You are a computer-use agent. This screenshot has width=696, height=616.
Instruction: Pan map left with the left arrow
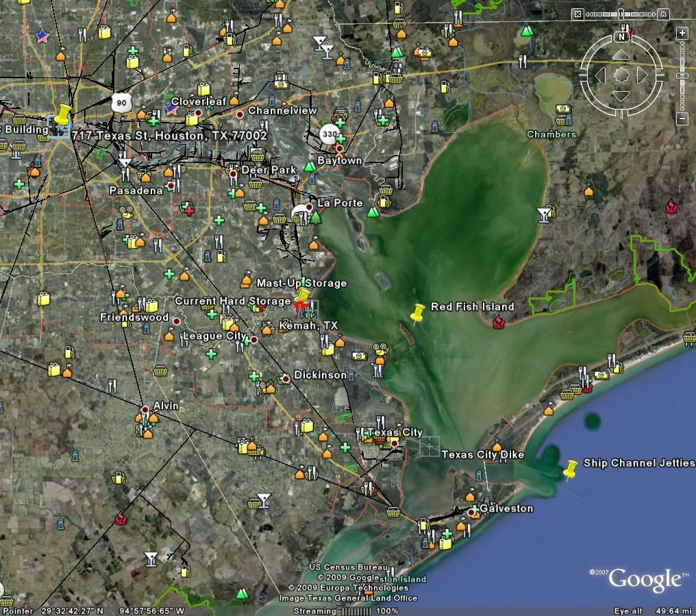coord(600,75)
